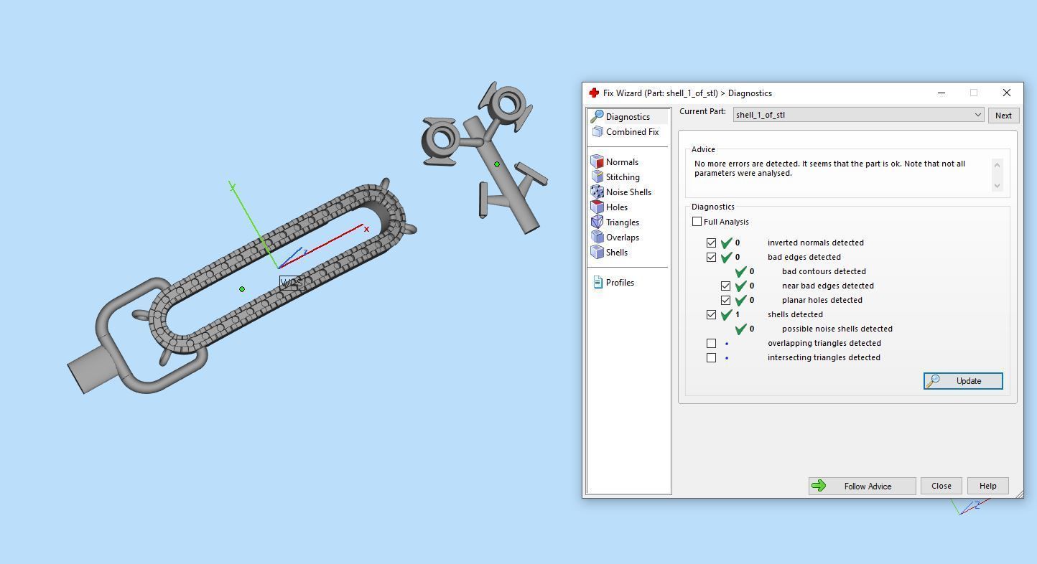Screen dimensions: 1037x564
Task: Enable the Full Analysis checkbox
Action: 697,222
